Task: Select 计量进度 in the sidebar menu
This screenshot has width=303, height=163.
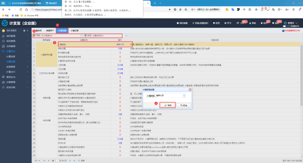Action: (10, 57)
